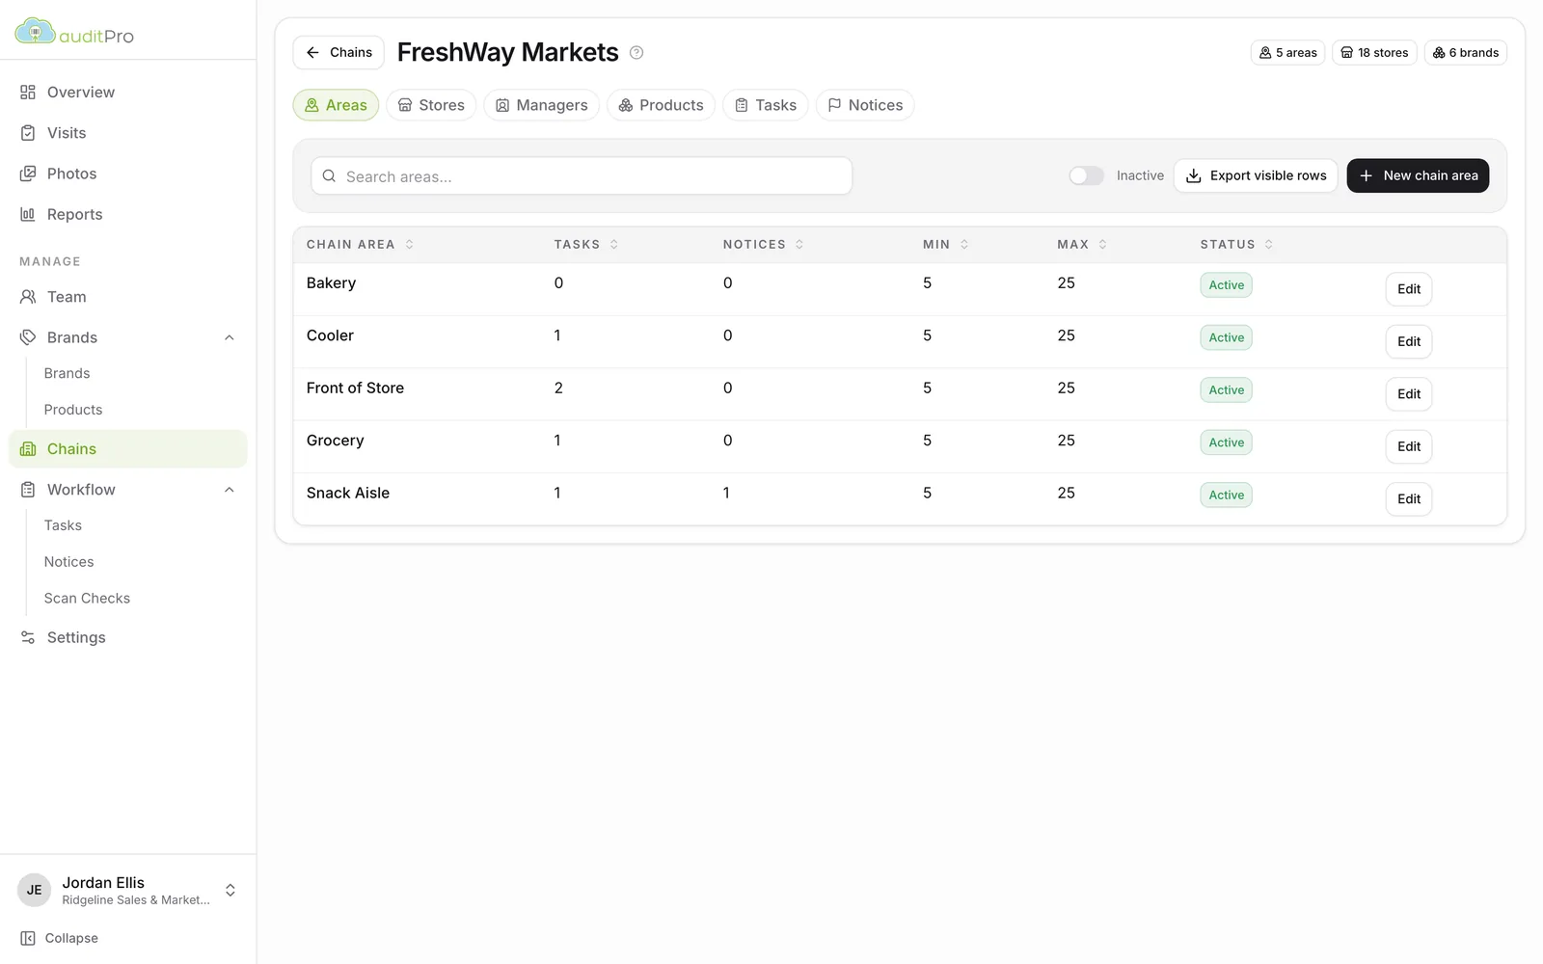Screen dimensions: 1543x964
Task: Click Export visible rows button
Action: (1256, 175)
